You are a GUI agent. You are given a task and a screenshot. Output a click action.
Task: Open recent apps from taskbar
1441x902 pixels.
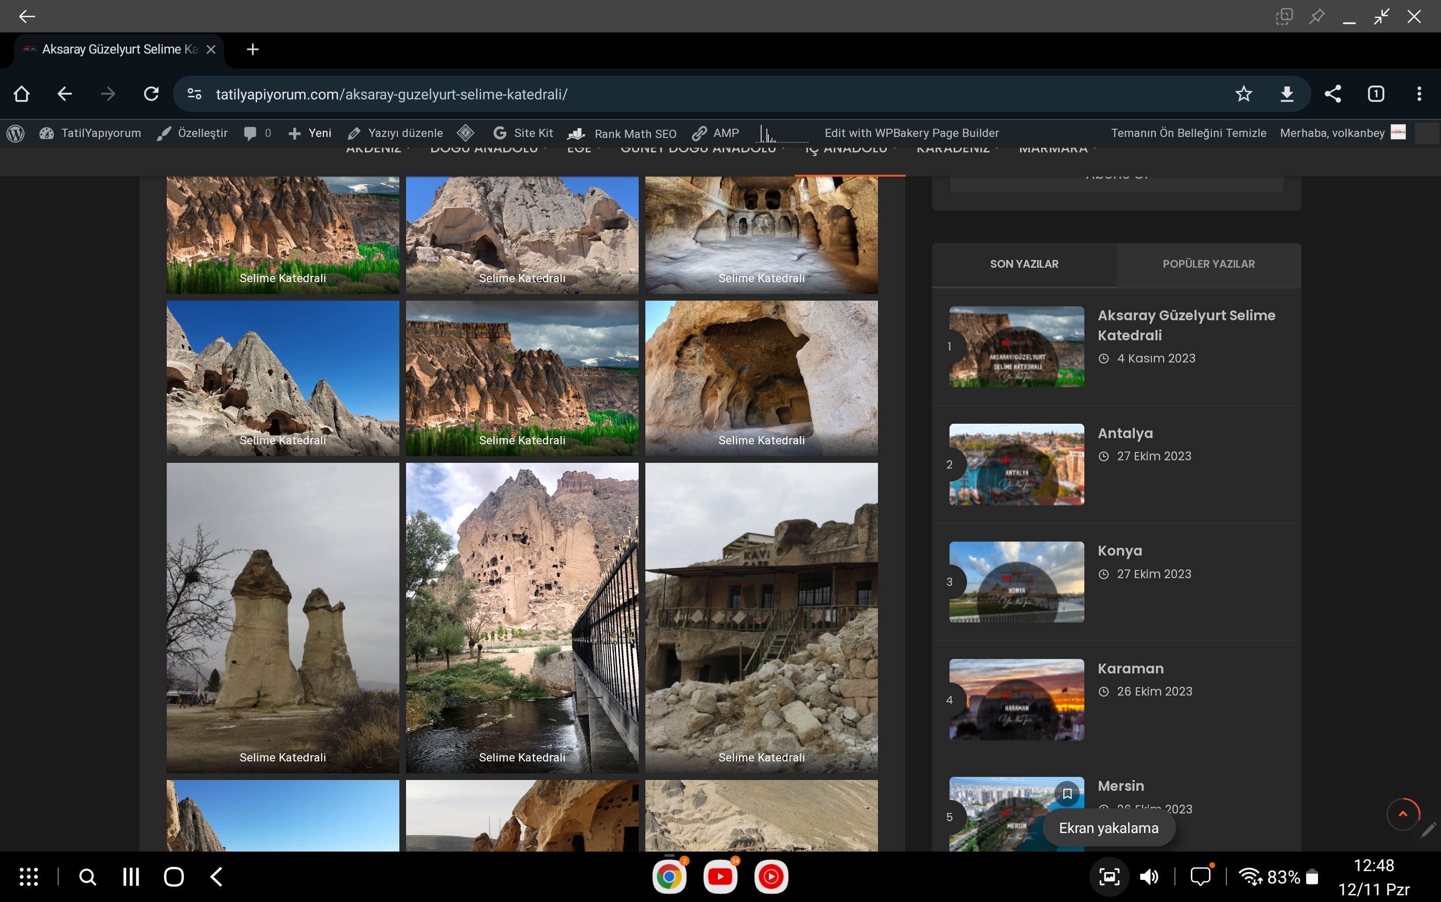click(x=131, y=876)
